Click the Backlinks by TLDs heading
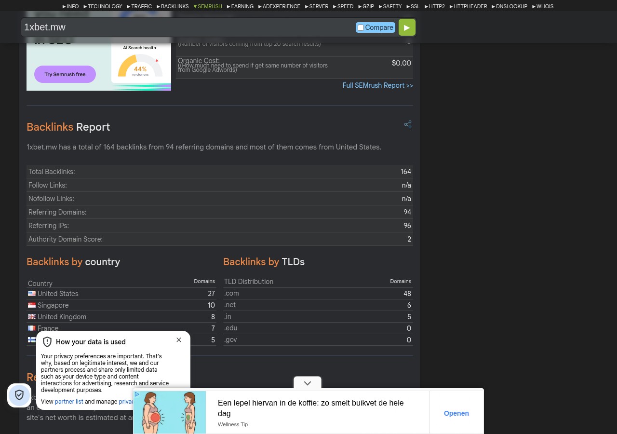Screen dimensions: 617x434 pyautogui.click(x=264, y=262)
